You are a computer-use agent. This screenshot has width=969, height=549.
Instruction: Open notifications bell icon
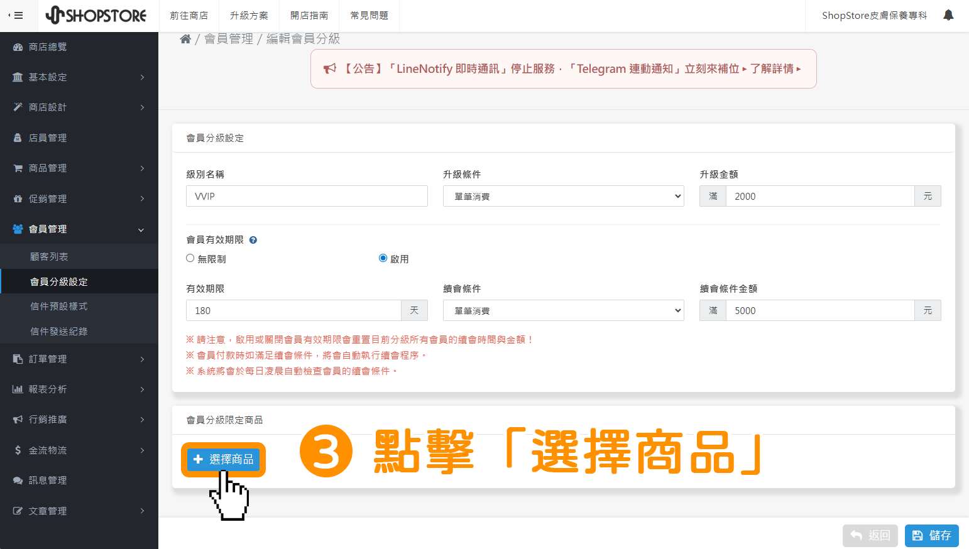pyautogui.click(x=948, y=15)
